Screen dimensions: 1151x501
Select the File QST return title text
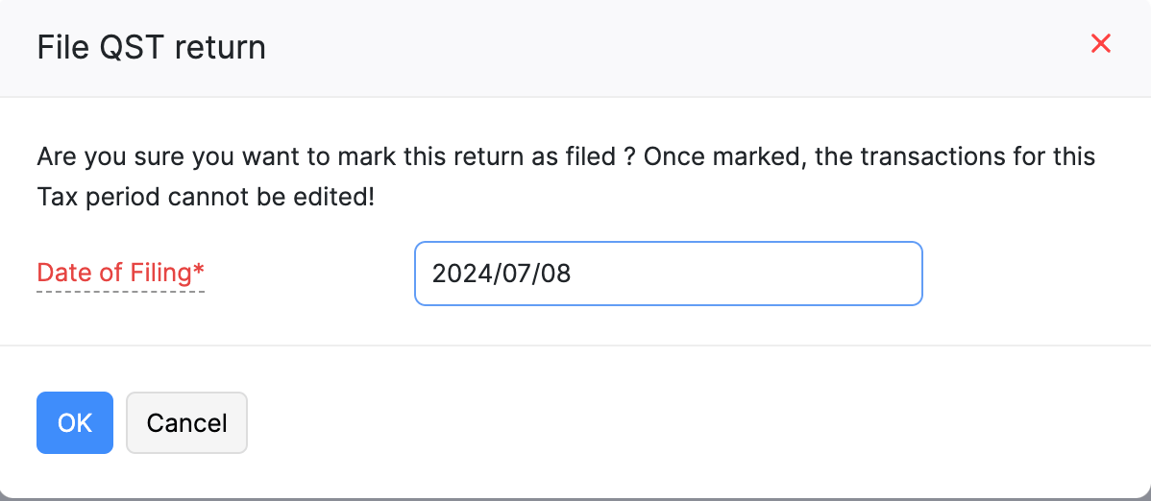(x=151, y=47)
